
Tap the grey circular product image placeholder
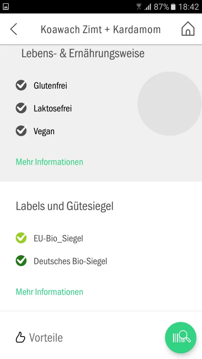click(169, 103)
